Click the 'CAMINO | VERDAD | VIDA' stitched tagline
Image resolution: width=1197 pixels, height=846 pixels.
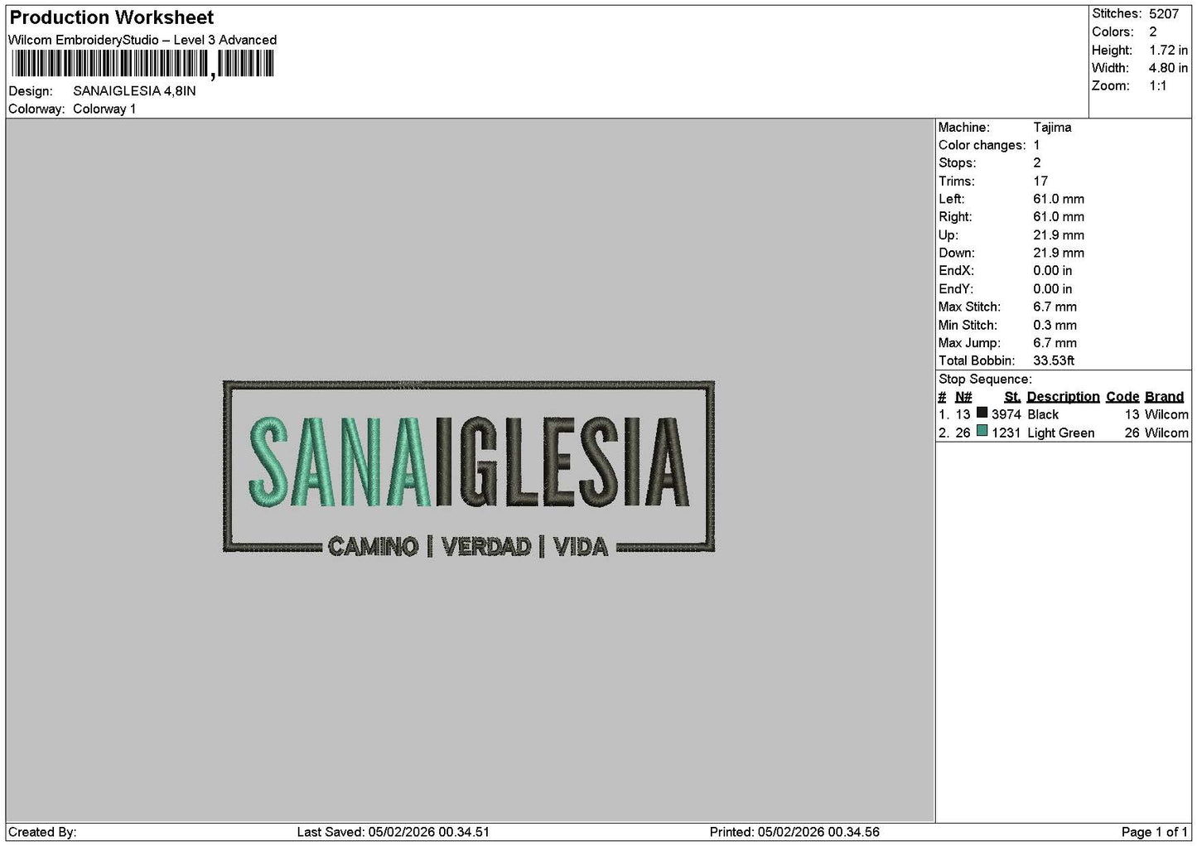pos(468,547)
